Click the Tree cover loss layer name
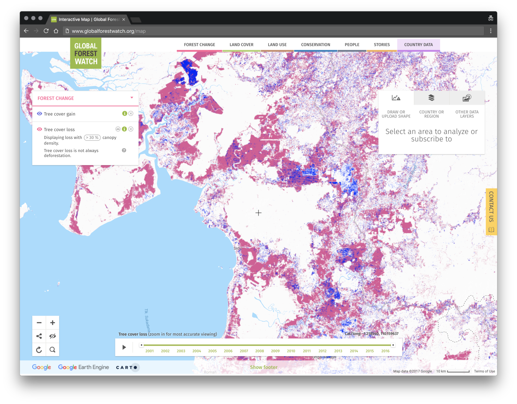Viewport: 517px width, 404px height. (x=59, y=130)
